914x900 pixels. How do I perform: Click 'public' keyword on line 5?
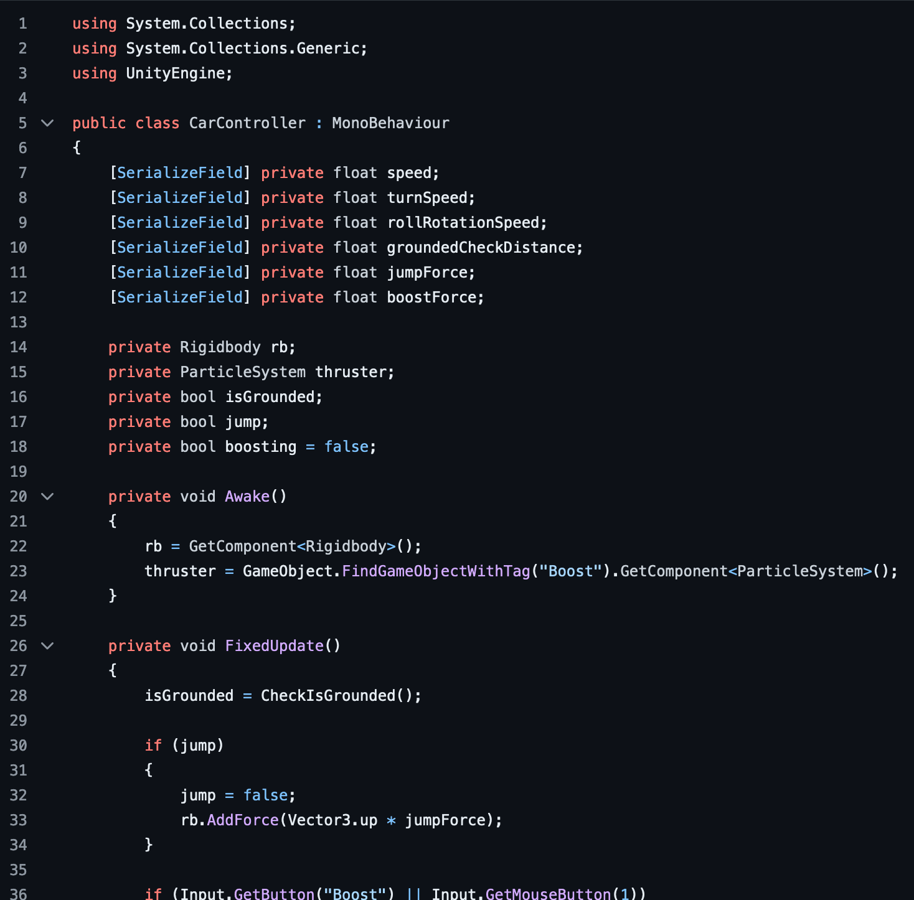(99, 123)
